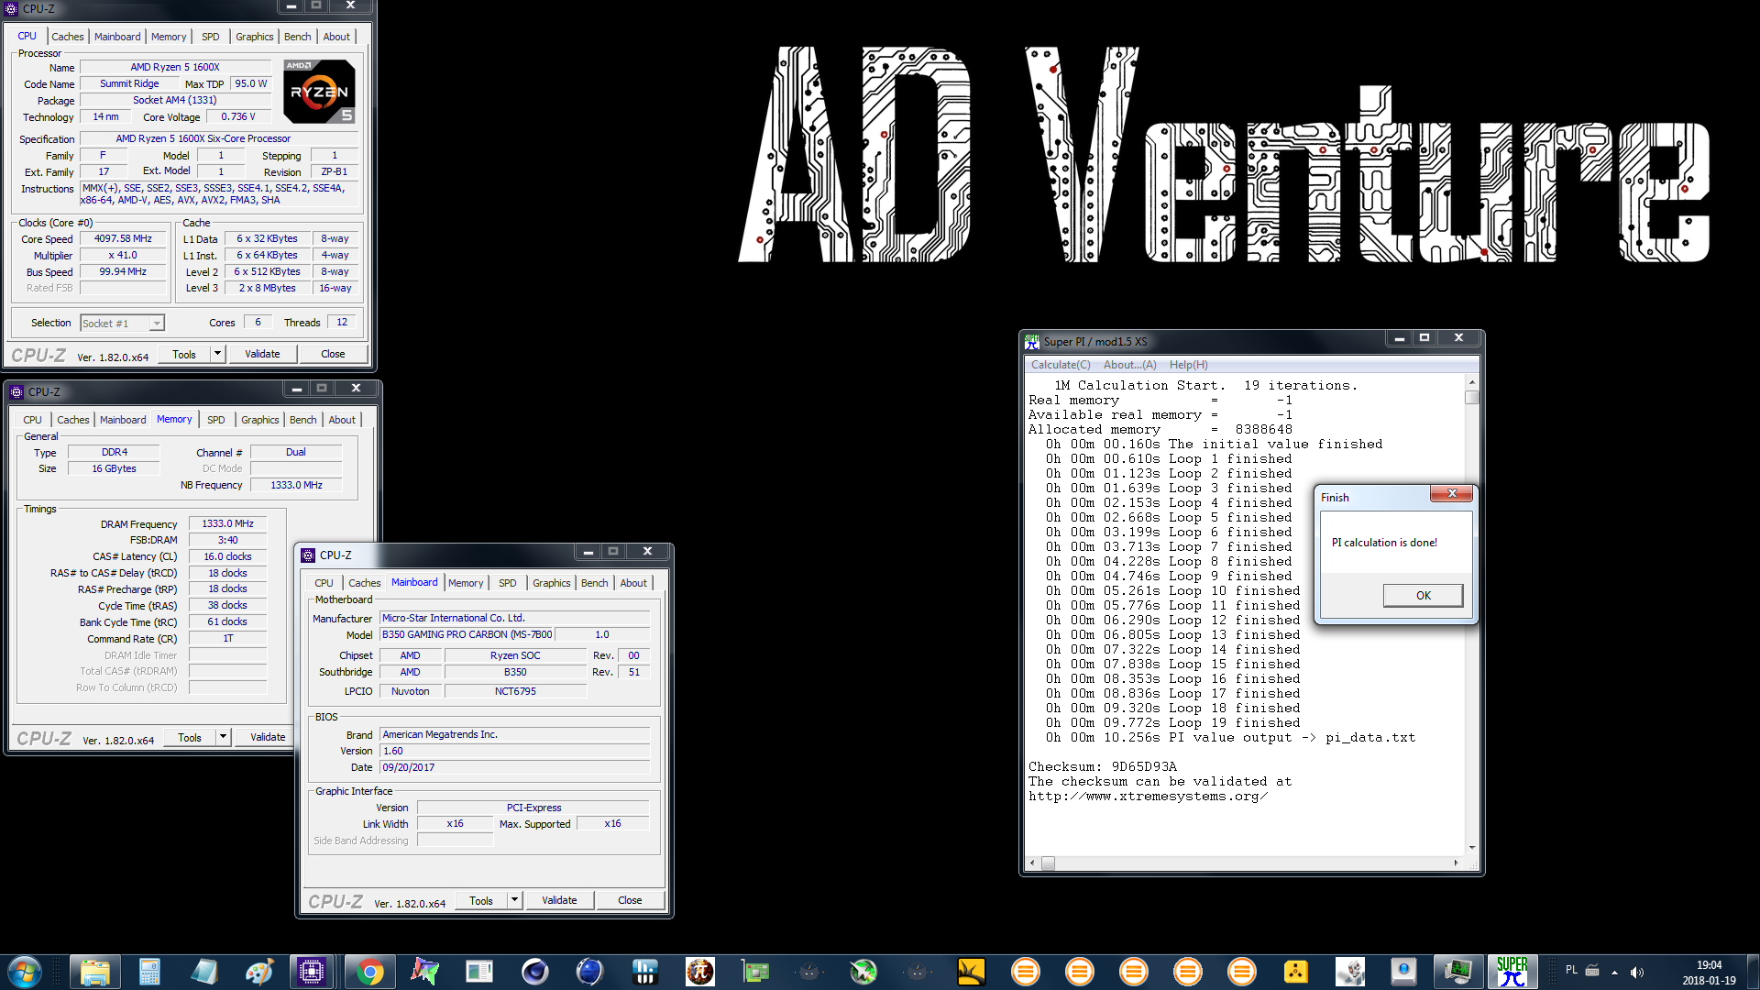Open Windows Explorer from the taskbar
The height and width of the screenshot is (990, 1760).
pos(95,972)
